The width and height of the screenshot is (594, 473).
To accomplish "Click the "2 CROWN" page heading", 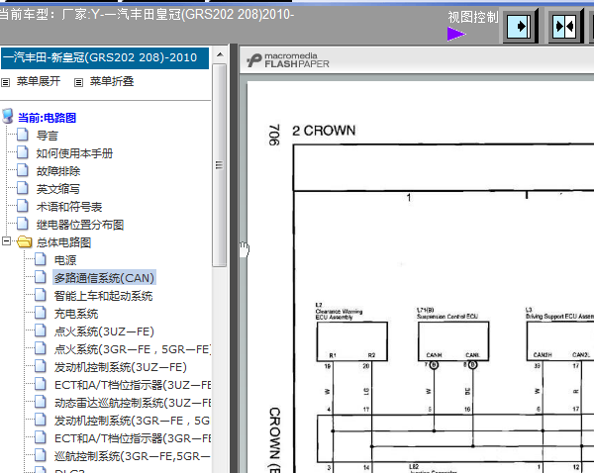I will pyautogui.click(x=324, y=131).
